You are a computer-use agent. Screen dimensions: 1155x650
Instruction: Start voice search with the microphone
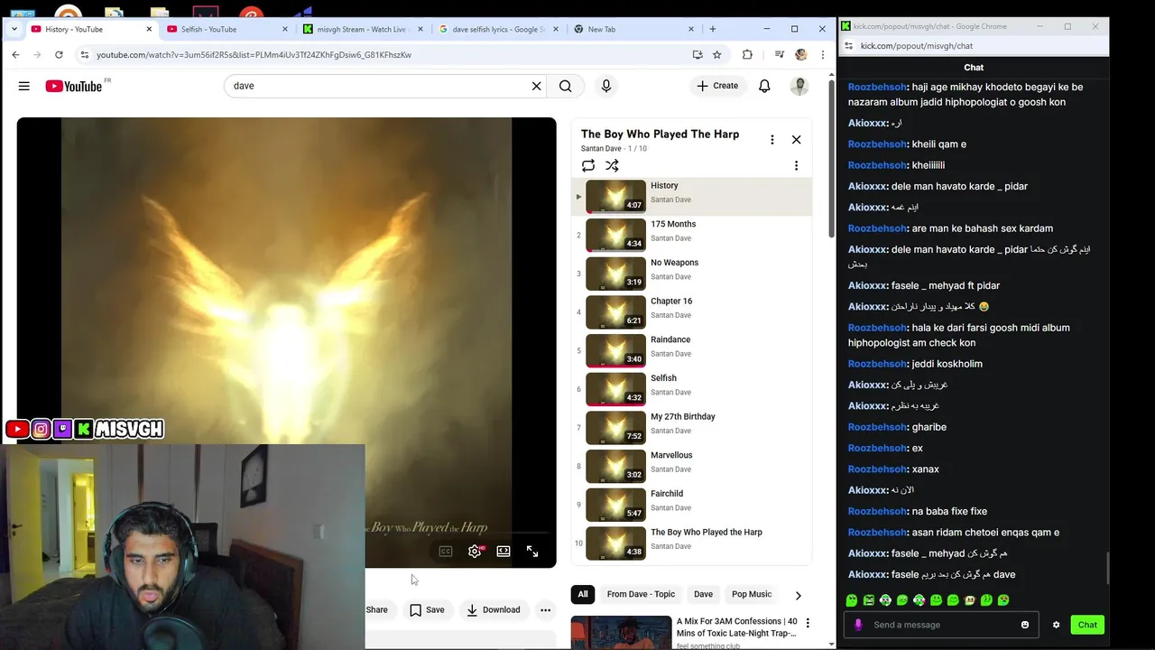(x=606, y=86)
